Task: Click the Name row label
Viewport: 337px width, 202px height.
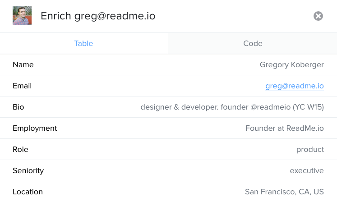Action: pos(23,64)
